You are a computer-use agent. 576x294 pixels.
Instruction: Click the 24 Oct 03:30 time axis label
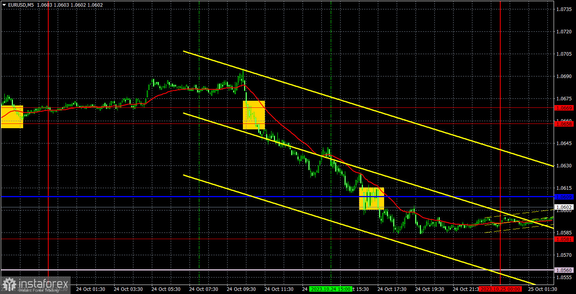(x=128, y=289)
